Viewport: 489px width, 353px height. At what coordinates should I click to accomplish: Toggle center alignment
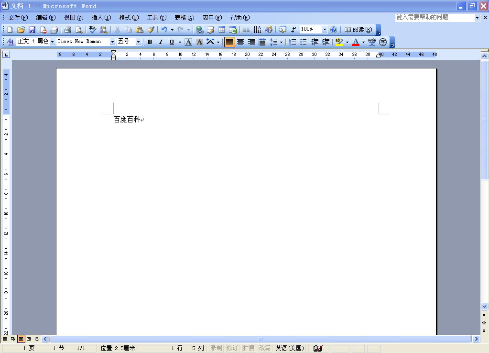coord(240,42)
